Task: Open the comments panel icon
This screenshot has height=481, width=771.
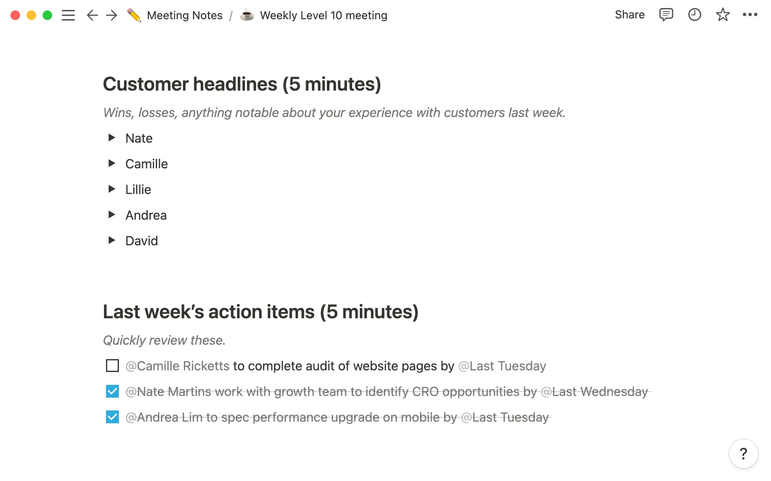Action: click(666, 15)
